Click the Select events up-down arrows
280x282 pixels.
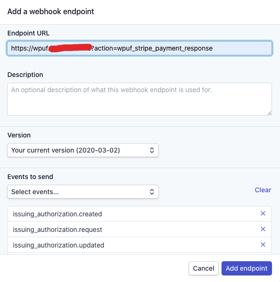tap(152, 192)
